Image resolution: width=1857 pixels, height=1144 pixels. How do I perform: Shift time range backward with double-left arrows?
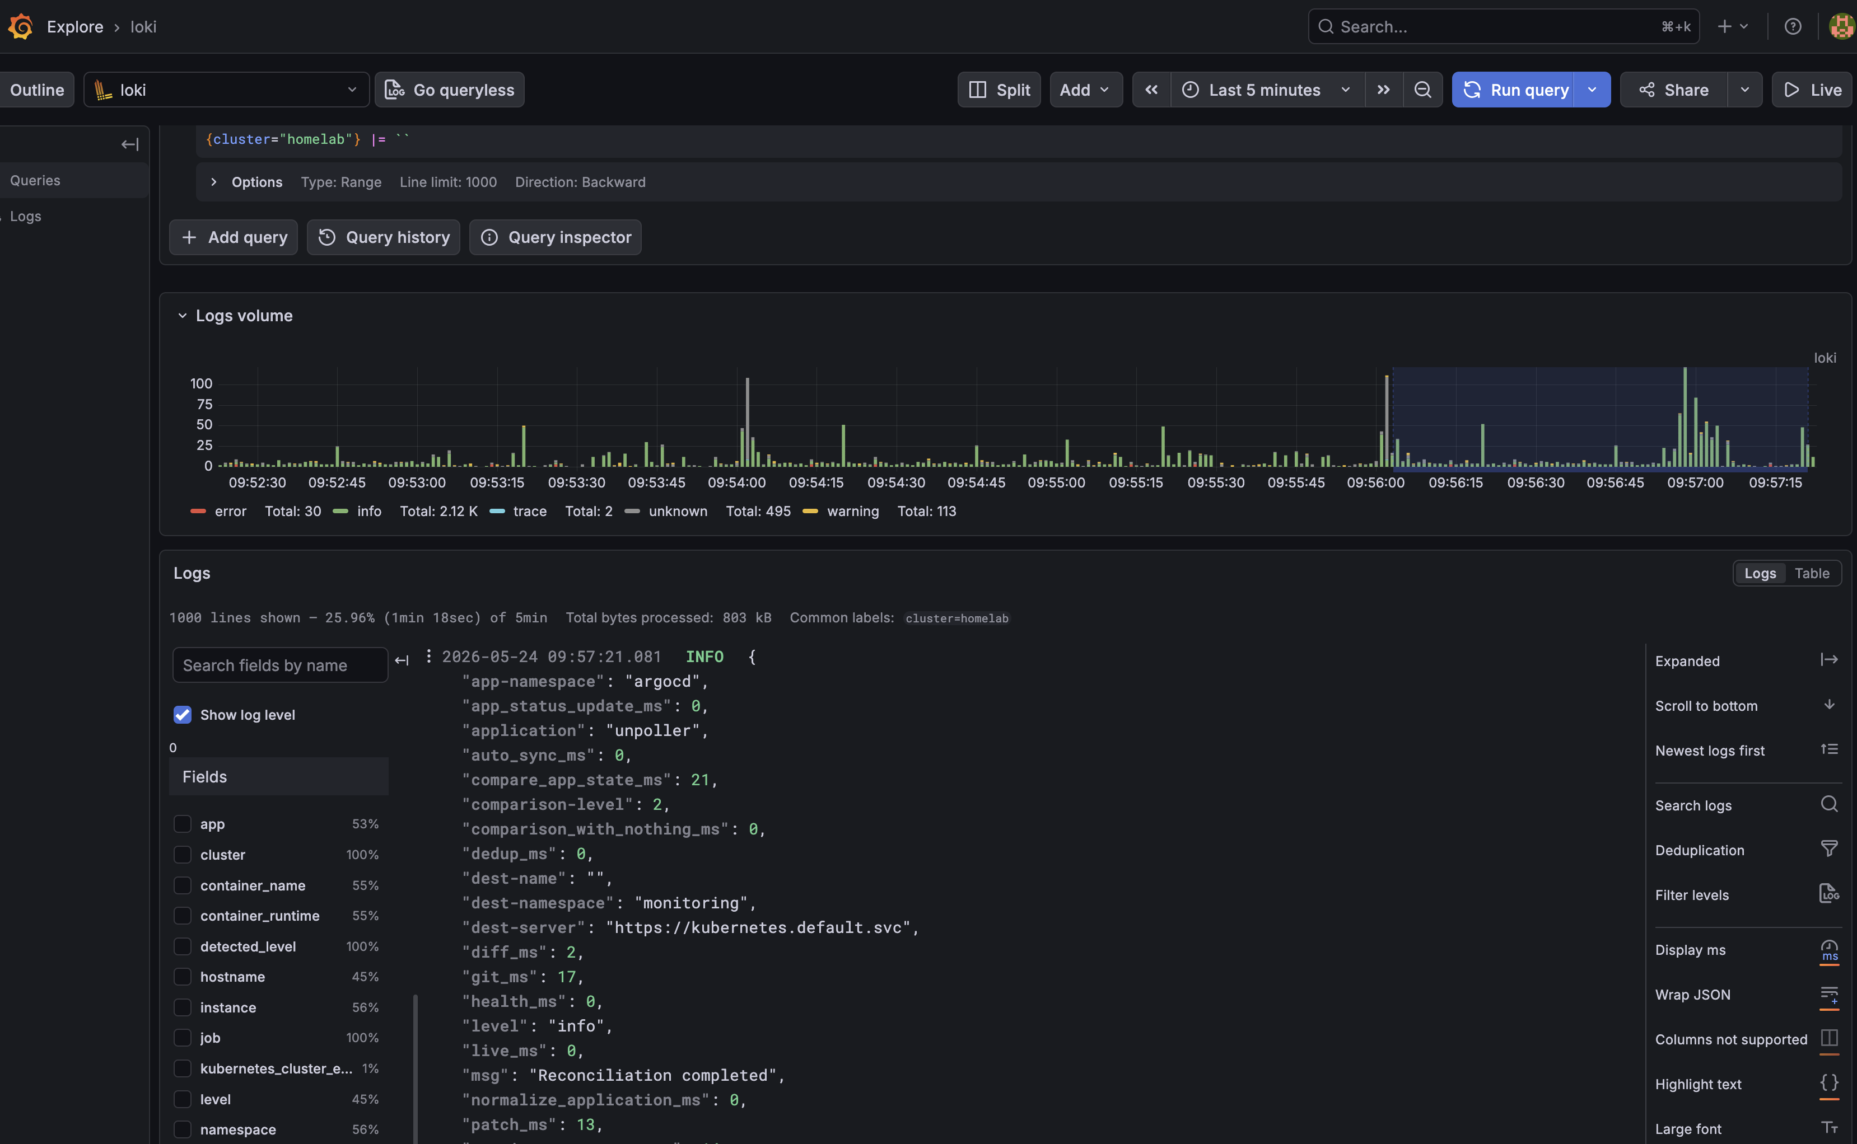click(x=1151, y=90)
